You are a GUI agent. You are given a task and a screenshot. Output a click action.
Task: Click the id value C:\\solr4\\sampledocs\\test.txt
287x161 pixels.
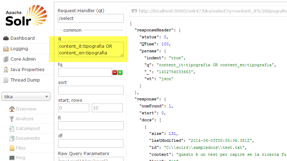coord(204,147)
